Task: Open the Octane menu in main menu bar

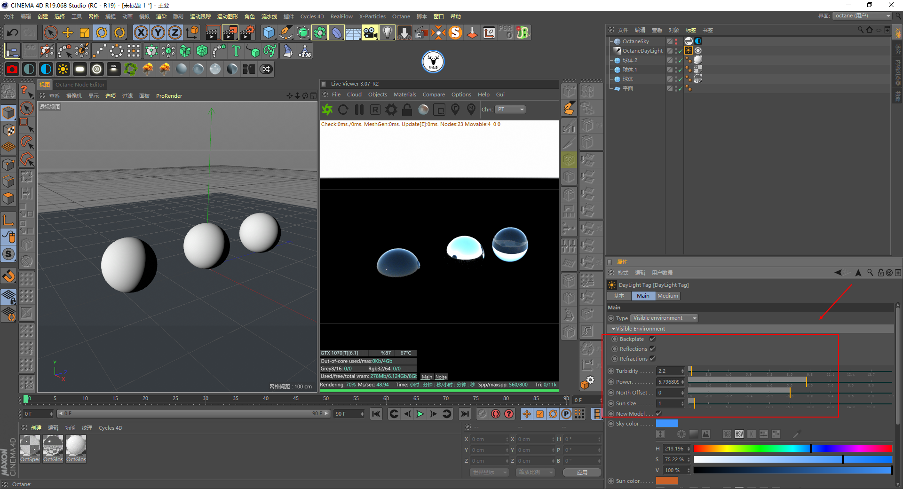Action: pyautogui.click(x=401, y=16)
